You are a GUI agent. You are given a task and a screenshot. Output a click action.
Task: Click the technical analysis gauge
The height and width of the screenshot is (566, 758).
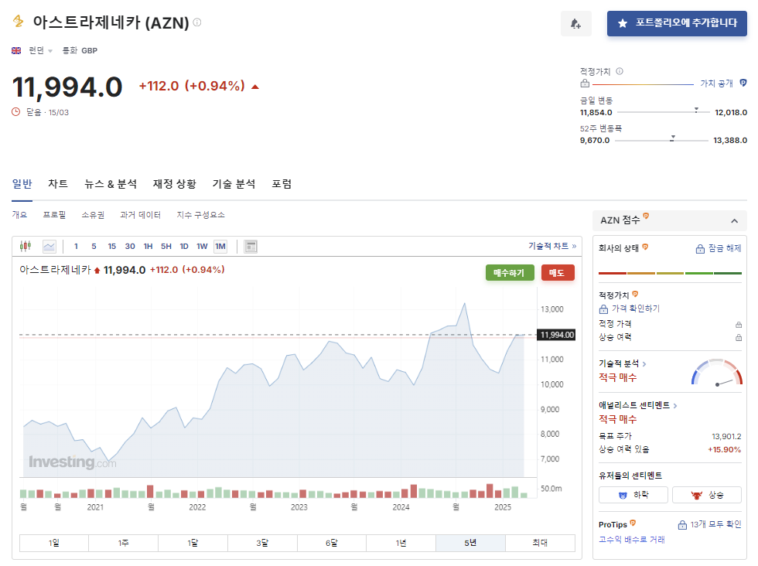tap(717, 372)
